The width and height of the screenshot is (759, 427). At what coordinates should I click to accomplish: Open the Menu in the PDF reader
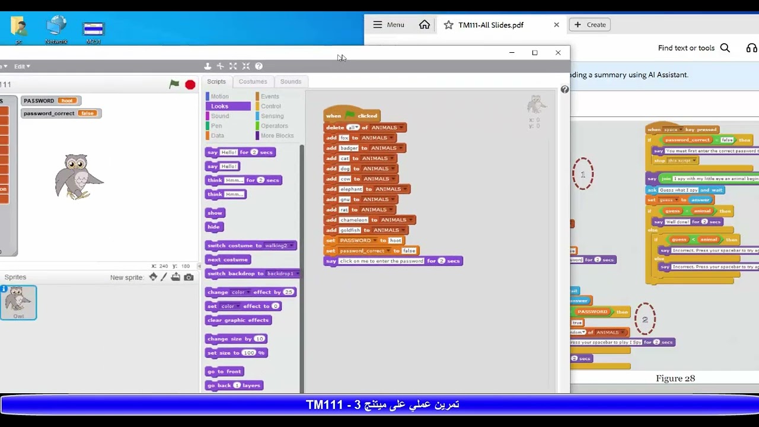[x=388, y=24]
